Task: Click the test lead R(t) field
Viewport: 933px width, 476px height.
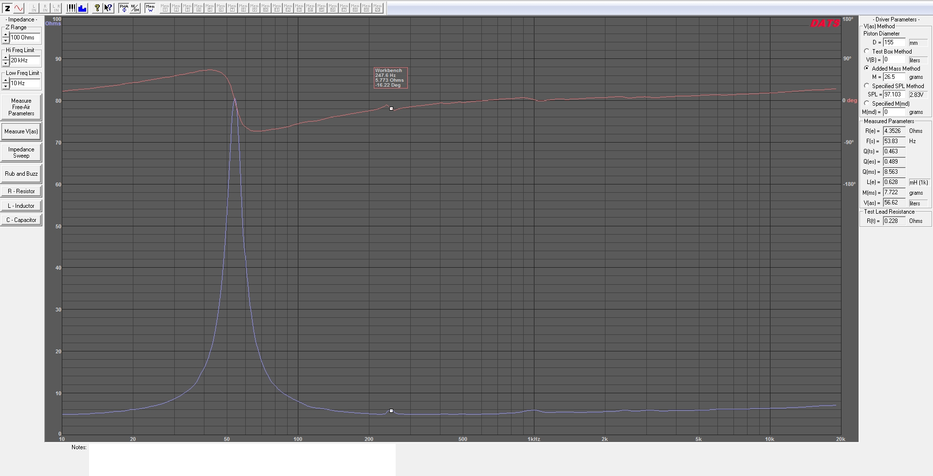Action: click(895, 221)
